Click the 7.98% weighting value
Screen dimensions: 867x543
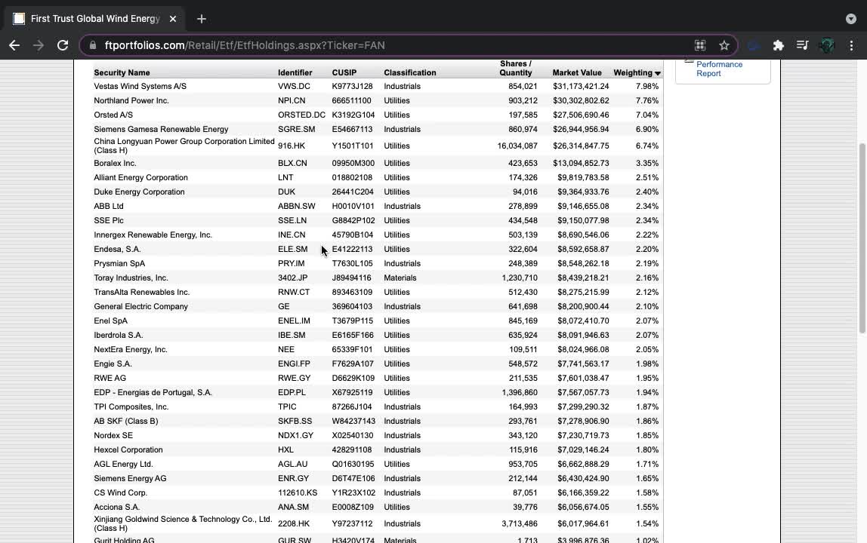tap(647, 87)
